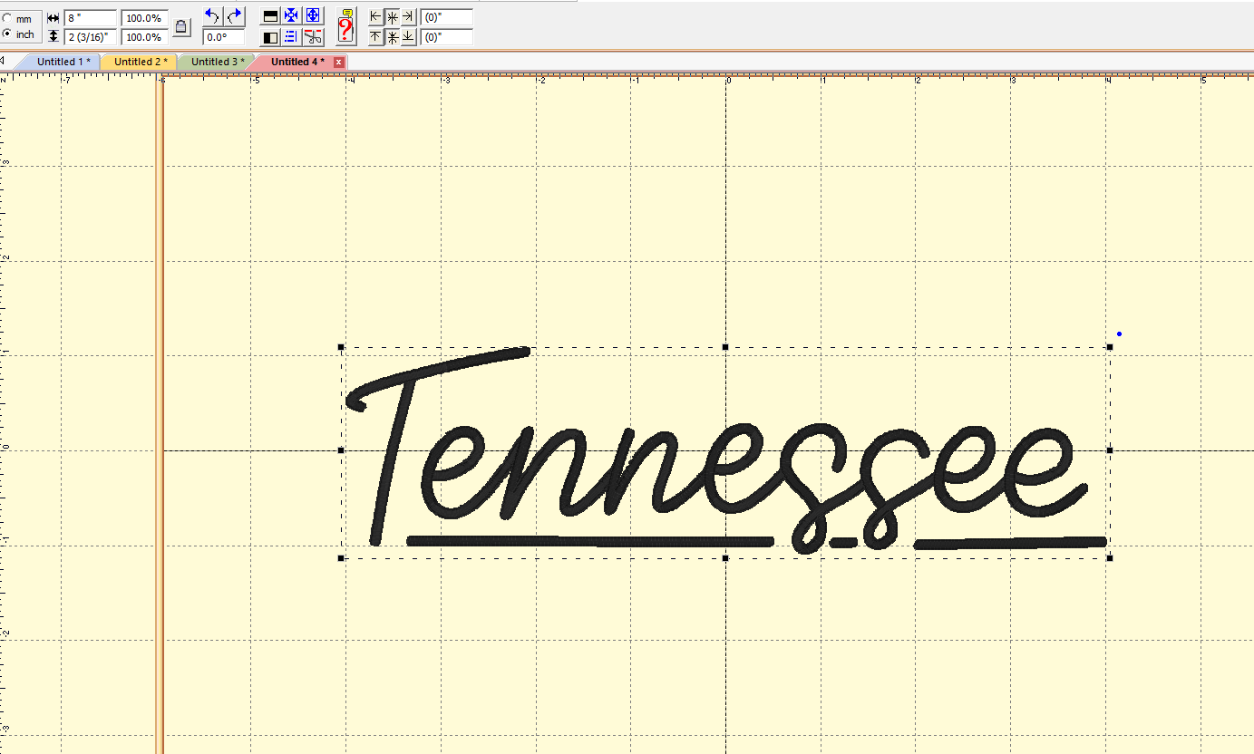The width and height of the screenshot is (1254, 754).
Task: Click the blue list lines icon
Action: point(291,37)
